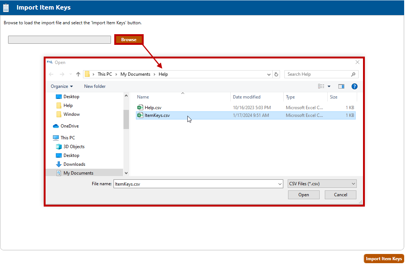This screenshot has width=406, height=265.
Task: Click New folder in toolbar
Action: coord(95,86)
